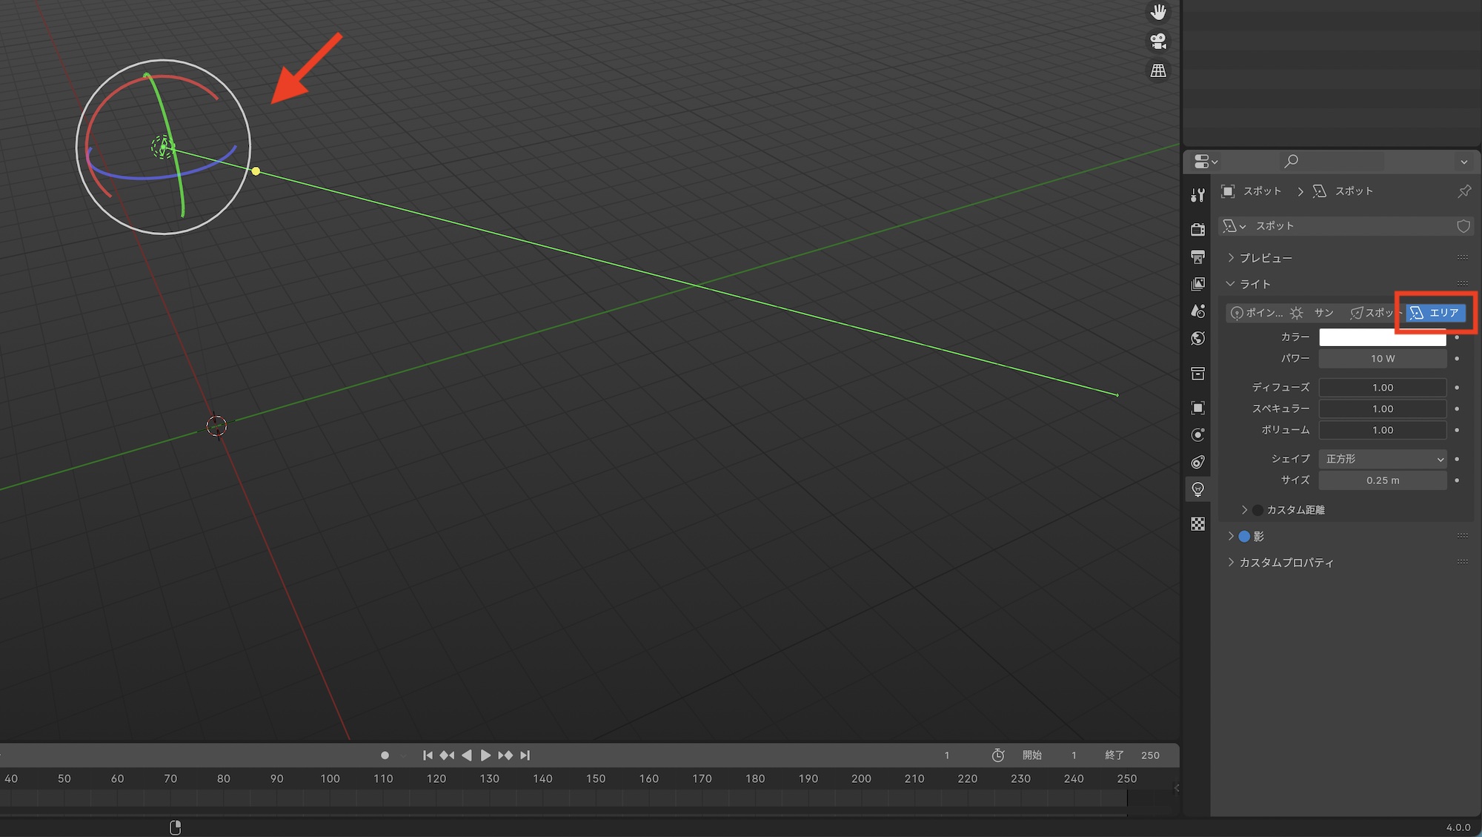Open the シェイプ shape dropdown

pyautogui.click(x=1382, y=459)
